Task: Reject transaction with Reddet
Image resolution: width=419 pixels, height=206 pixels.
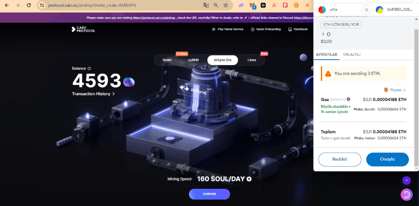Action: pyautogui.click(x=340, y=159)
